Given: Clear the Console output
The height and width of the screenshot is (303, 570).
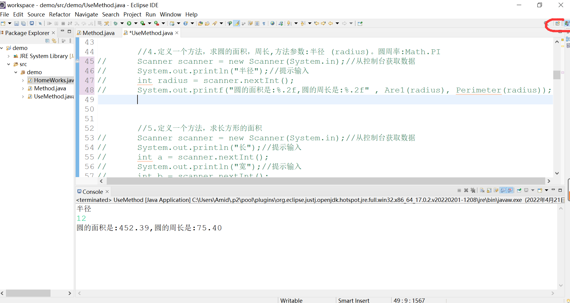Looking at the screenshot, I should pyautogui.click(x=482, y=190).
